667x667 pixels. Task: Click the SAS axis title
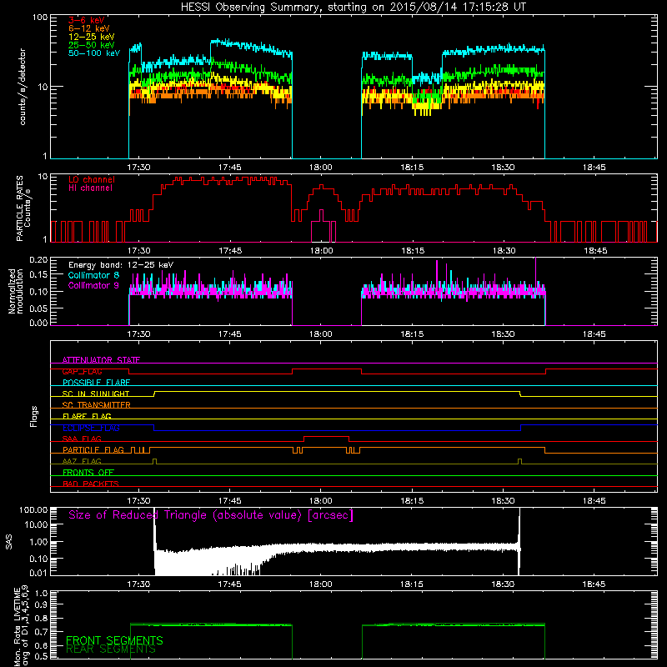tap(9, 542)
